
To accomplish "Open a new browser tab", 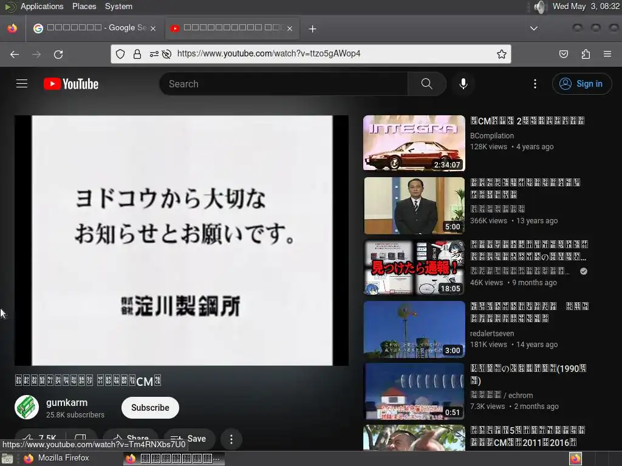I will (x=312, y=29).
